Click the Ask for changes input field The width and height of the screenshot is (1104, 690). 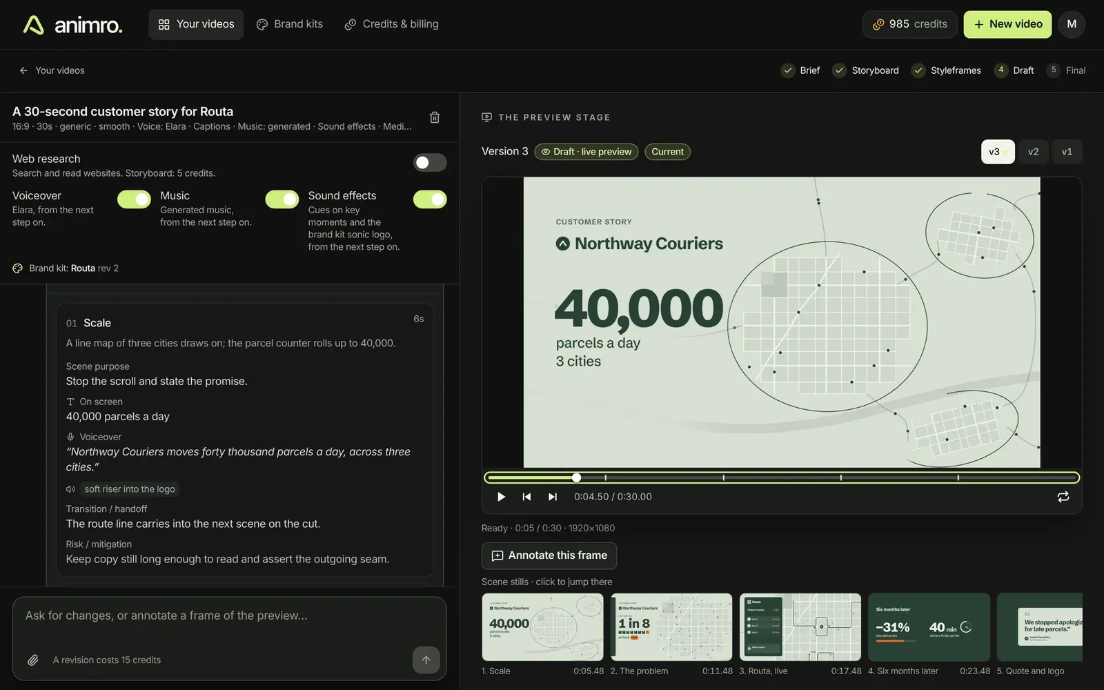click(x=229, y=615)
